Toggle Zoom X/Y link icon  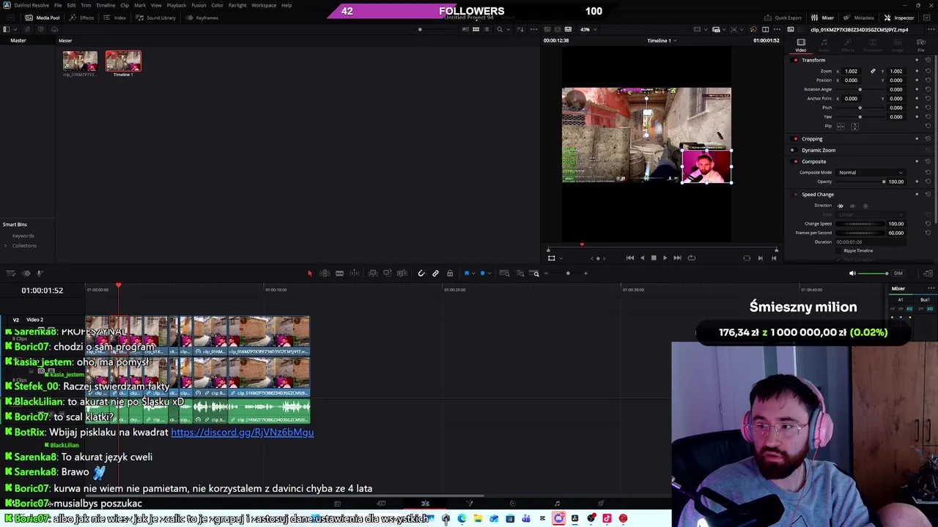click(873, 71)
